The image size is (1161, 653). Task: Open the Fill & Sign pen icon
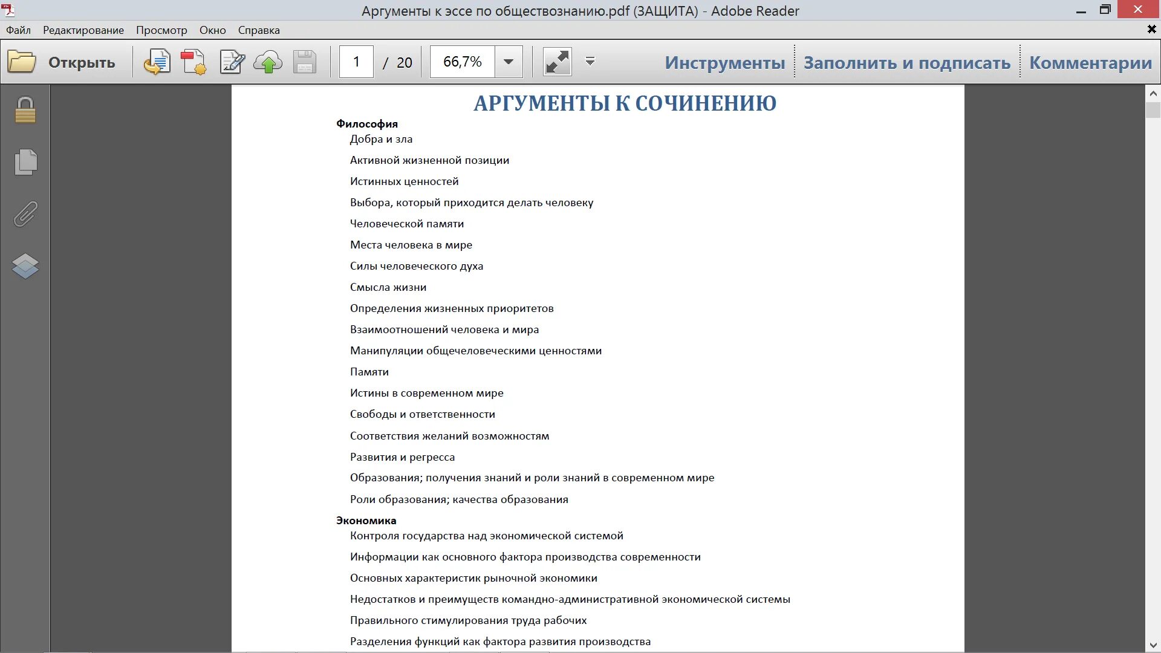click(x=231, y=61)
